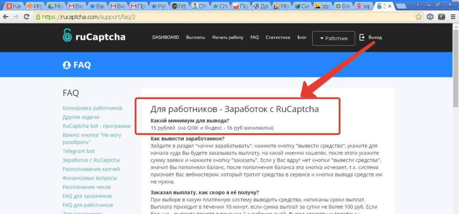Open the DASHBOARD nav item
Viewport: 459px width, 214px height.
[x=165, y=37]
